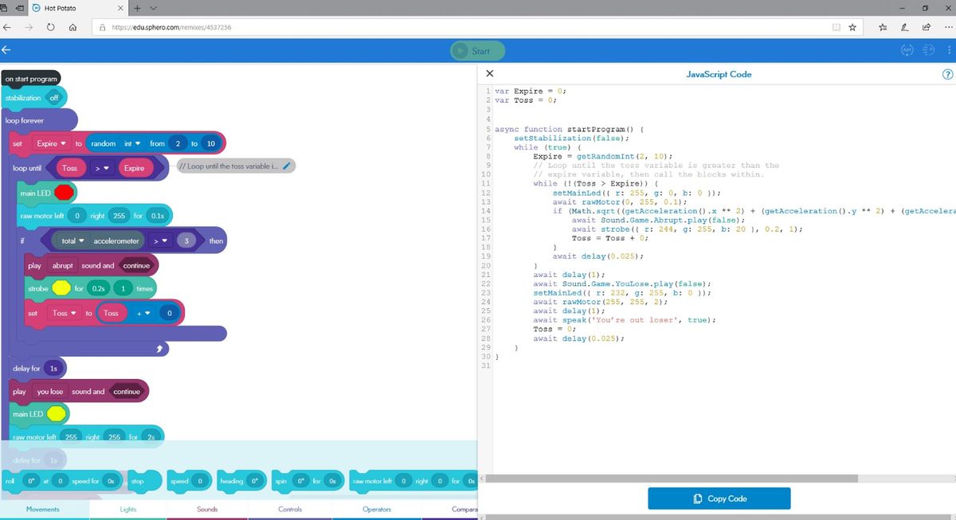This screenshot has height=520, width=956.
Task: Open the reading view book icon
Action: 836,27
